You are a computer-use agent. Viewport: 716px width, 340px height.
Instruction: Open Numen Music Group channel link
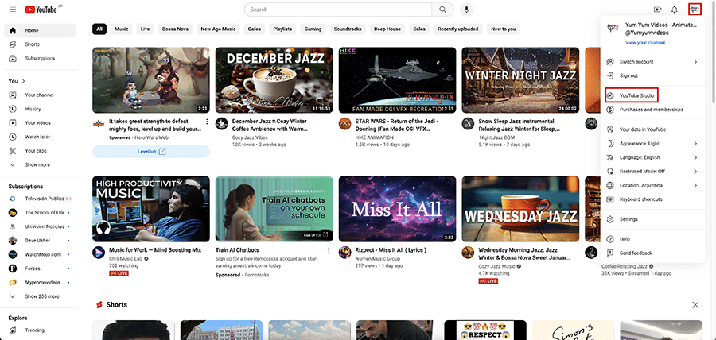(378, 258)
